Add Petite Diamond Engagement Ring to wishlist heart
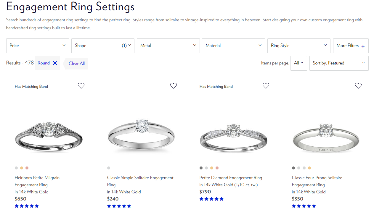The height and width of the screenshot is (220, 374). coord(266,86)
